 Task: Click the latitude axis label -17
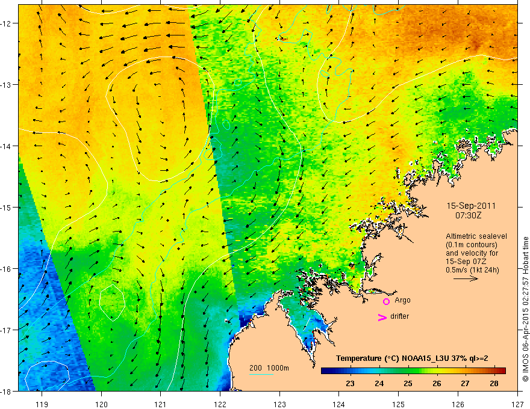tap(6, 330)
